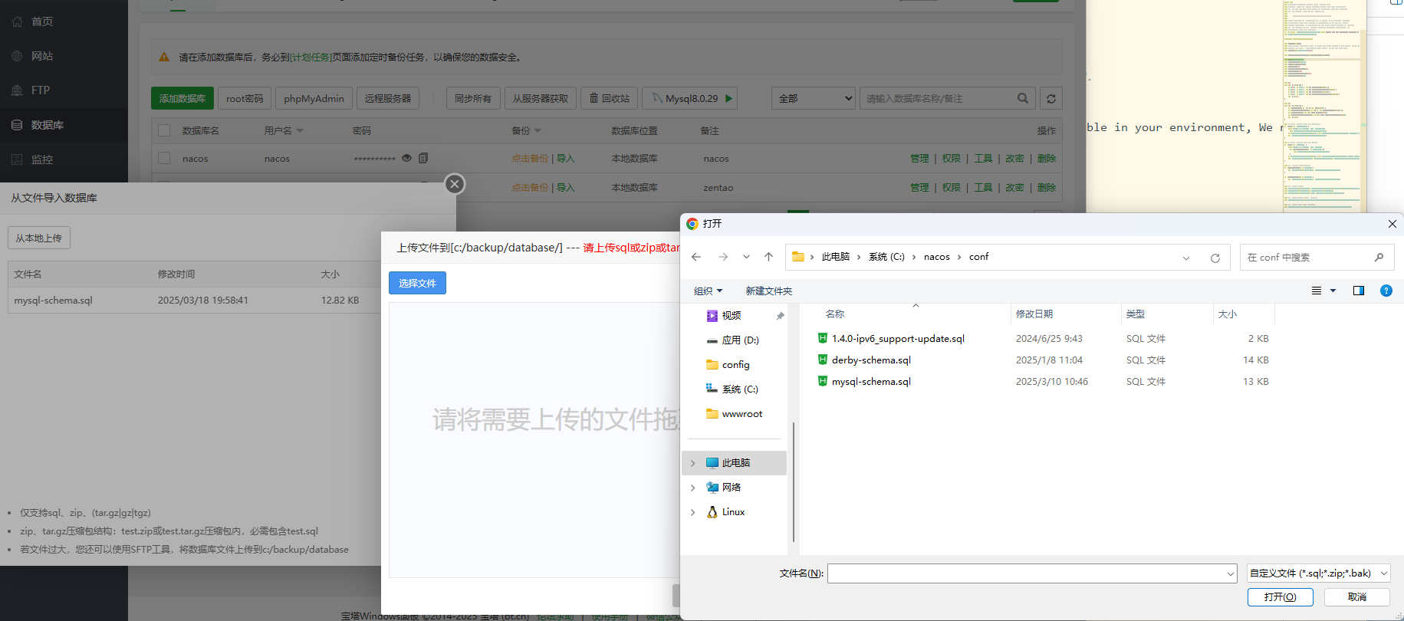Open the help question mark icon

pos(1386,291)
